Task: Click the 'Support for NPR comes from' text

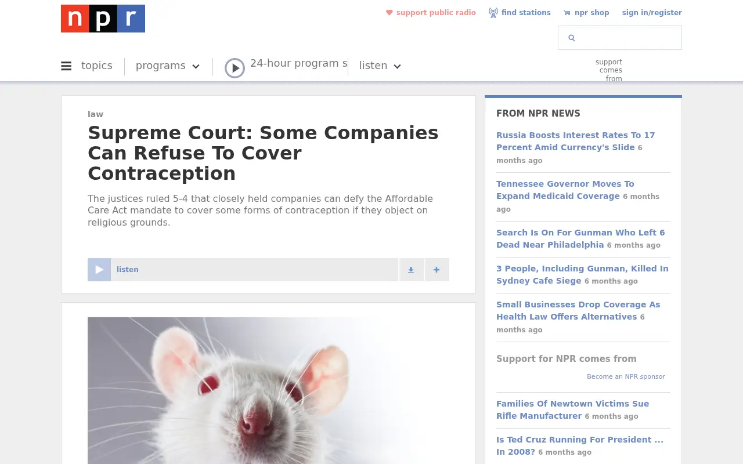Action: [567, 359]
